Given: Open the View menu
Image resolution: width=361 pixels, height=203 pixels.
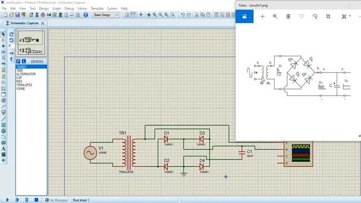Looking at the screenshot, I should (23, 8).
